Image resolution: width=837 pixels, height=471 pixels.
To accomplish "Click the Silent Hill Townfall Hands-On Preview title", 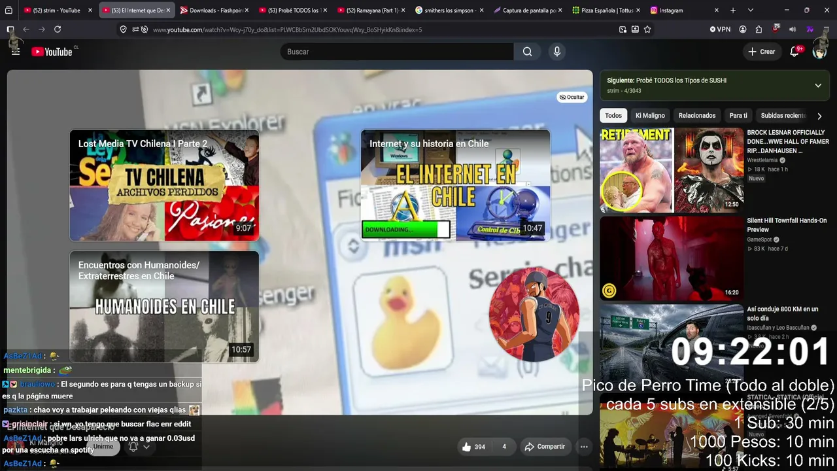I will (787, 226).
